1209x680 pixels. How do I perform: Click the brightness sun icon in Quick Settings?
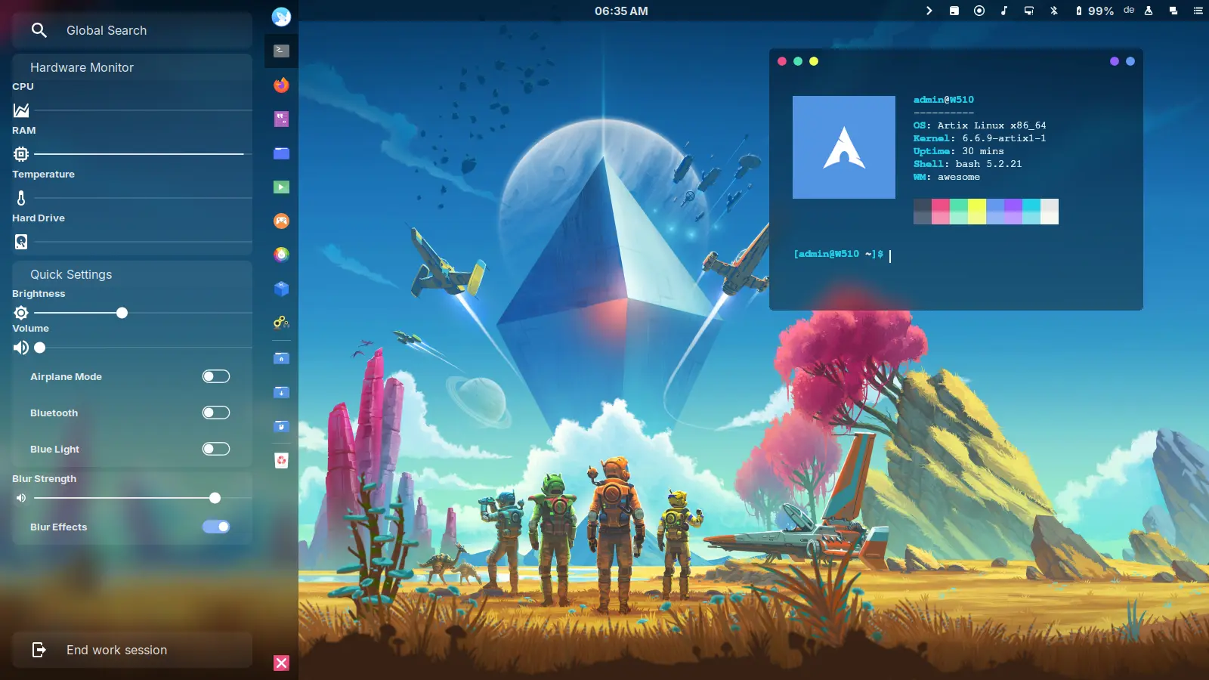[21, 313]
